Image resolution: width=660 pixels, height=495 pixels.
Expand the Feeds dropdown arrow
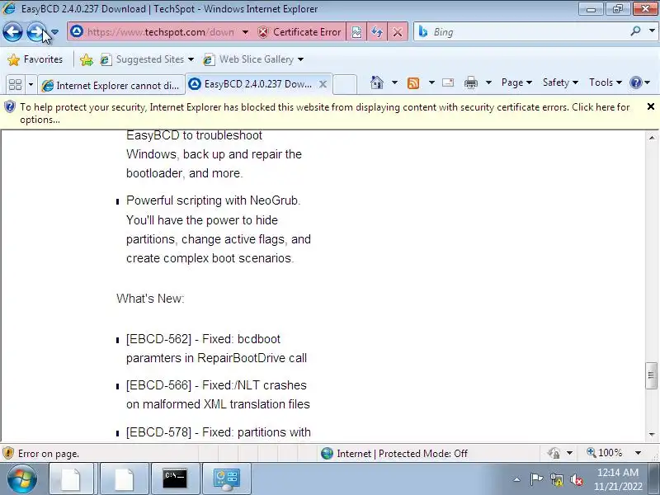431,82
